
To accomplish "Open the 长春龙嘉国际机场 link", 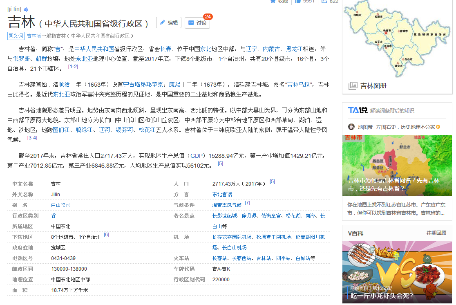I will (232, 237).
